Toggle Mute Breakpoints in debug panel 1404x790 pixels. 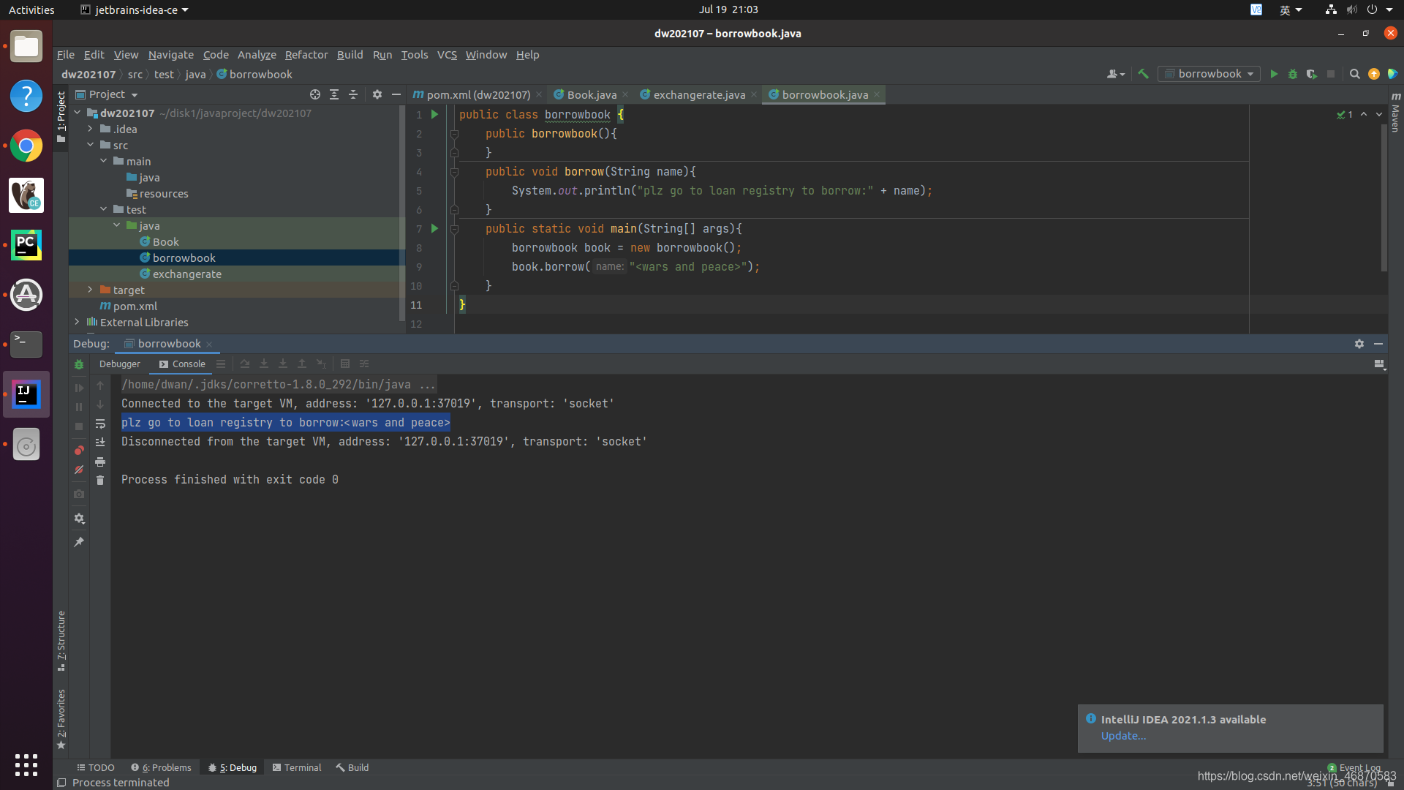[79, 470]
